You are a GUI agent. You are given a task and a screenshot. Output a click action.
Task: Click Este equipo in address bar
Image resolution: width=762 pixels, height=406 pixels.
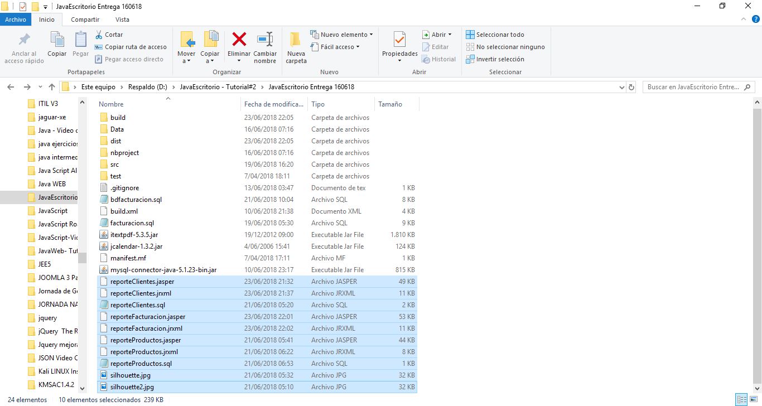(x=98, y=87)
